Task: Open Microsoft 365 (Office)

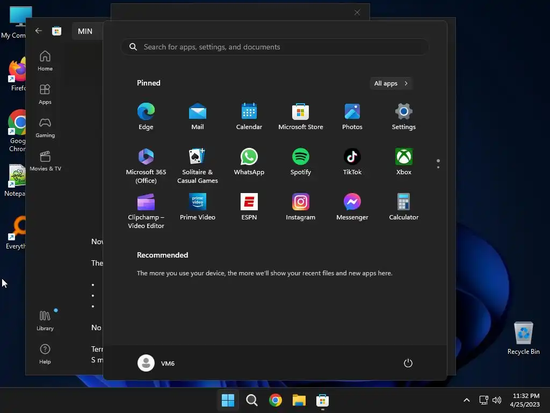Action: pyautogui.click(x=146, y=166)
